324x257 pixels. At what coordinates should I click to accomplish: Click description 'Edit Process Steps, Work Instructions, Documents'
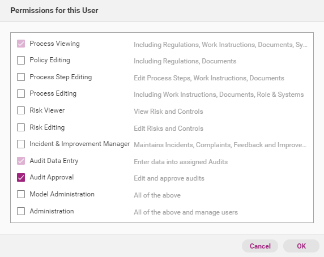[x=209, y=78]
